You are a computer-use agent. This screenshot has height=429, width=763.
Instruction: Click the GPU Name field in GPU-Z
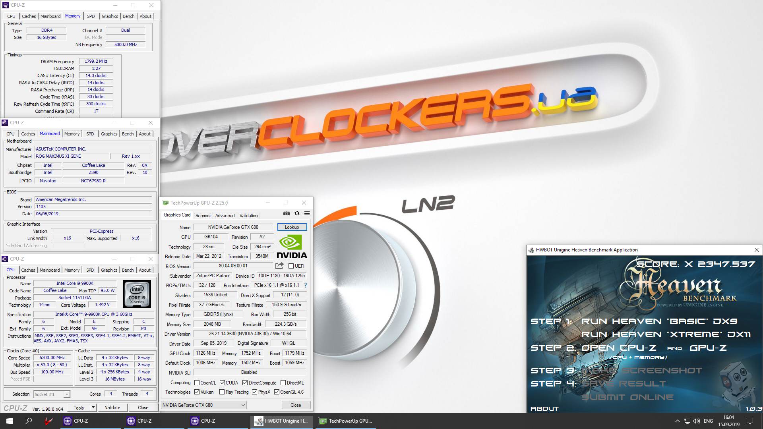point(233,227)
